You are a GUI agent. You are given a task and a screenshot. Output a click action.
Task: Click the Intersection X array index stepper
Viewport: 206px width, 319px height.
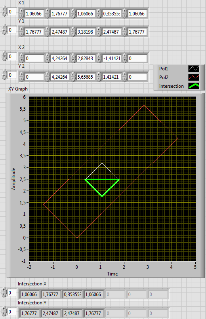[x=4, y=293]
